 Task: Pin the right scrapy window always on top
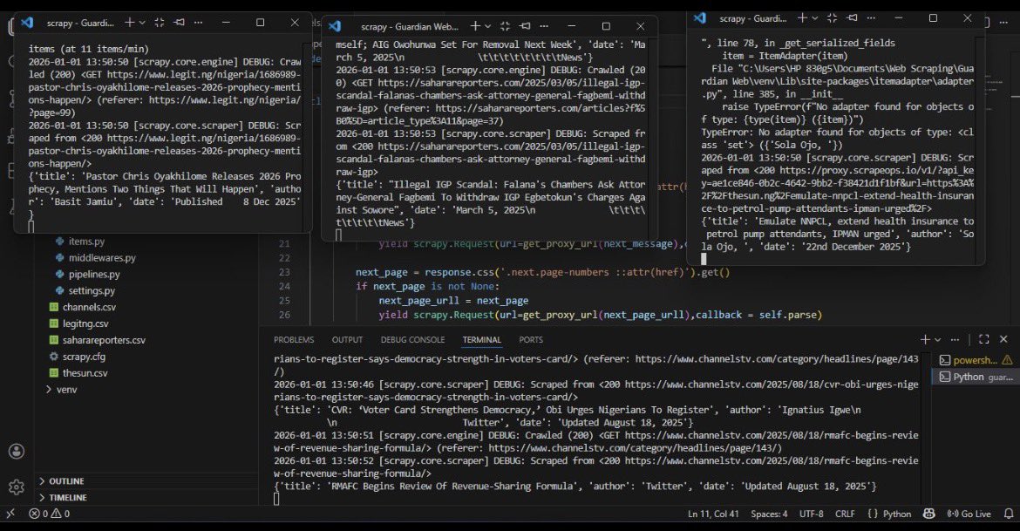click(852, 17)
